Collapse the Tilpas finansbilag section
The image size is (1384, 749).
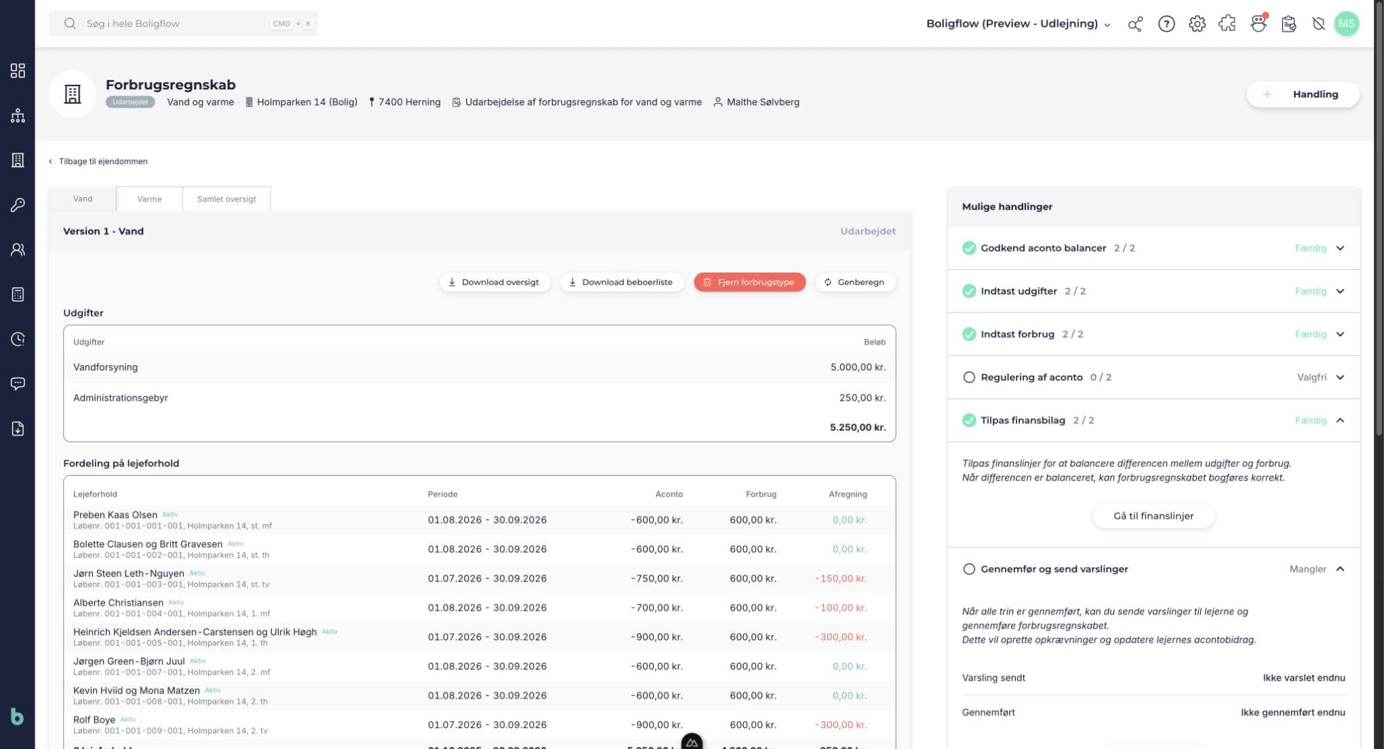1340,420
